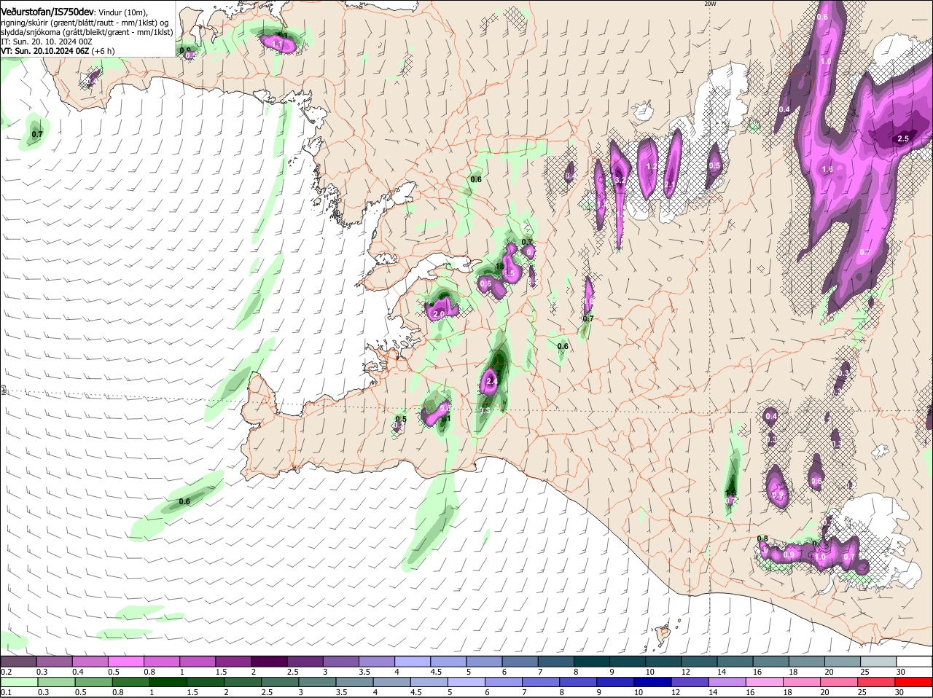
Task: Click the 2.4 precipitation value on the map
Action: [491, 381]
